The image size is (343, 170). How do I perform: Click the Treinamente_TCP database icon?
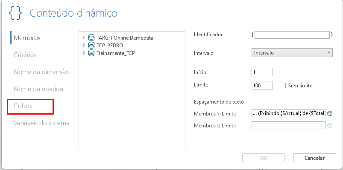click(x=91, y=53)
